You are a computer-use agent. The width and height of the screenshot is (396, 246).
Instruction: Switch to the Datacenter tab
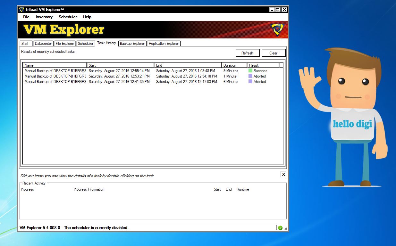click(x=43, y=44)
